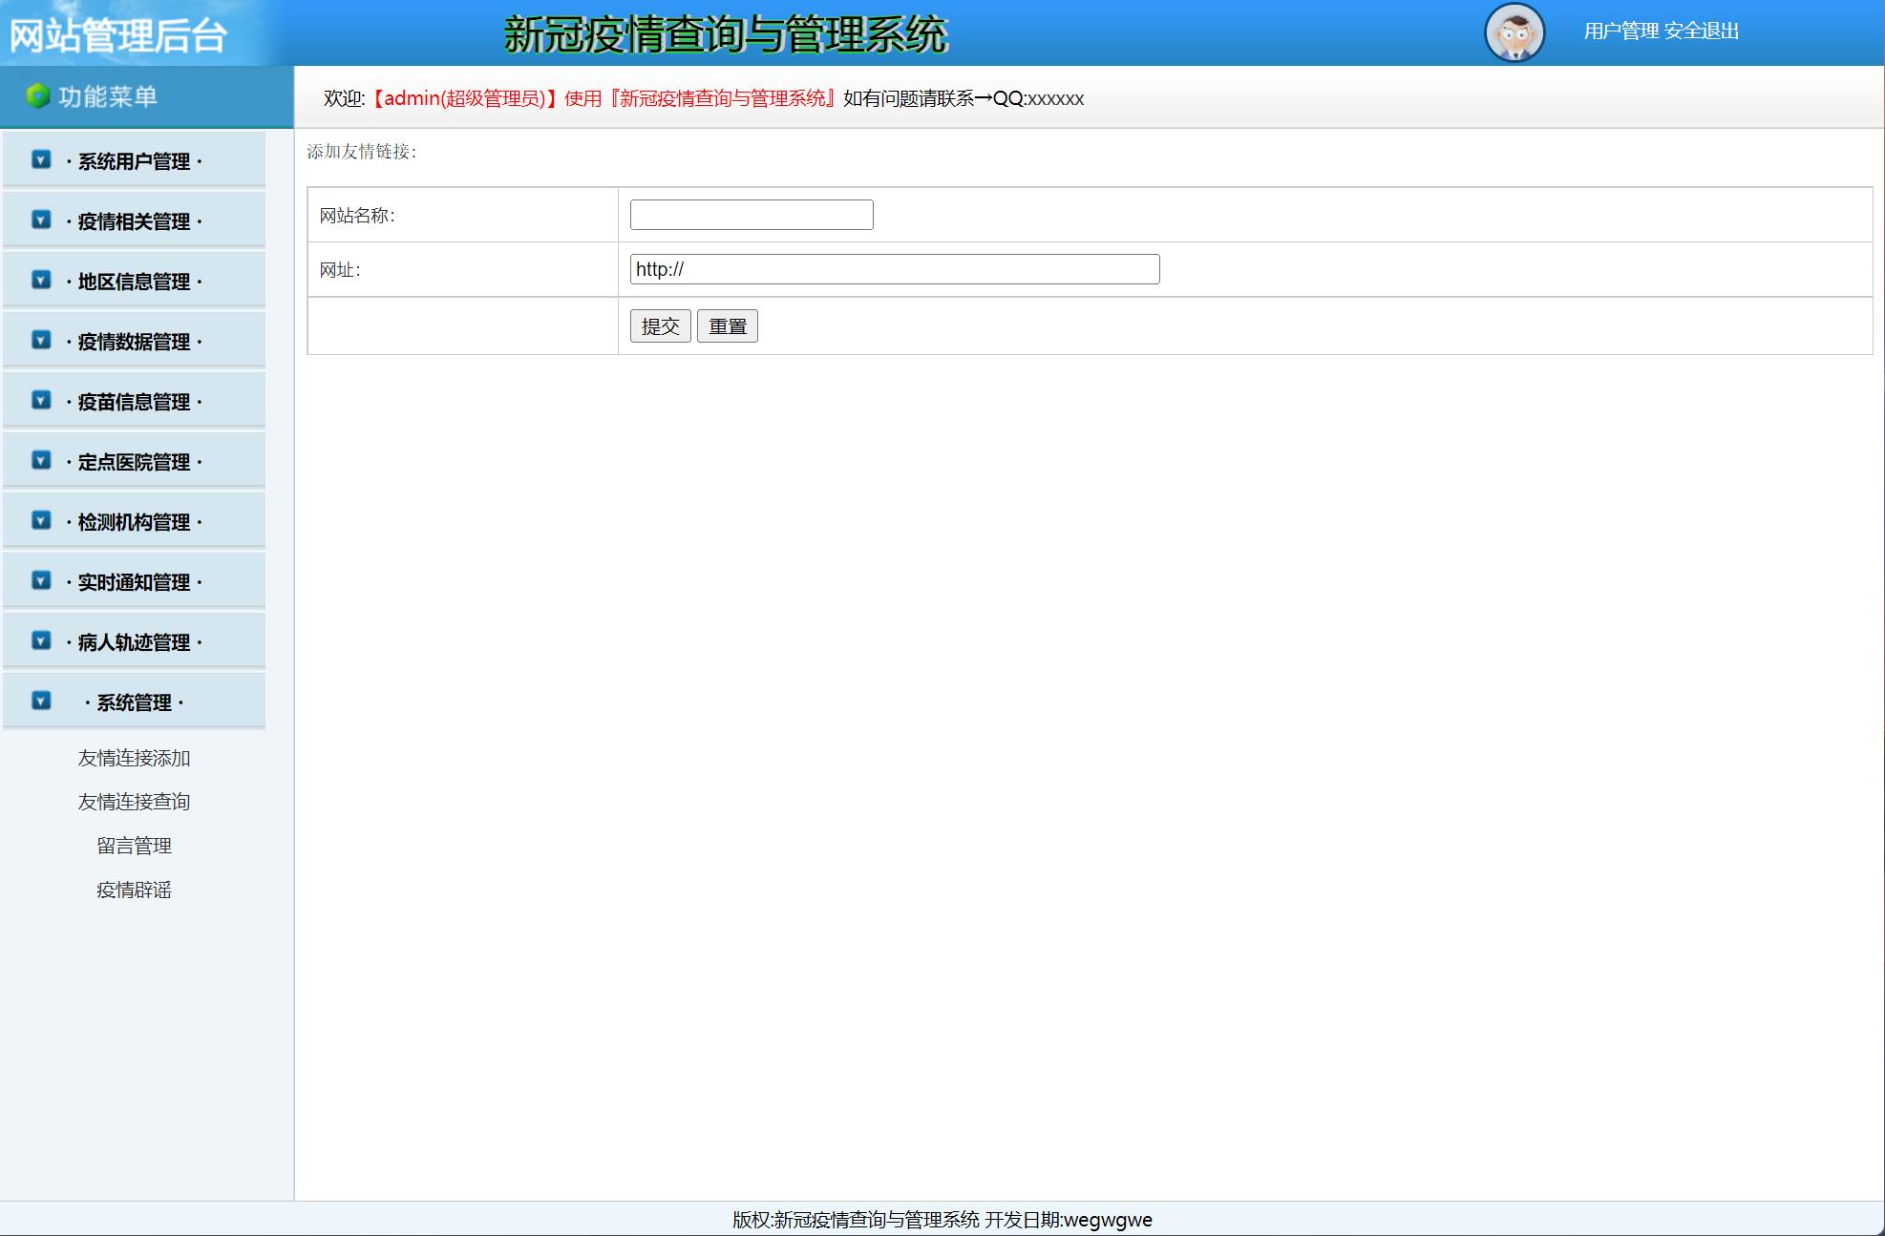
Task: Click the 安全退出 logout link
Action: (x=1701, y=31)
